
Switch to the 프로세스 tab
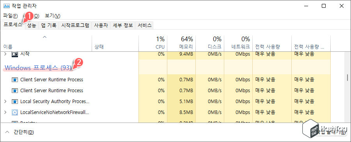[13, 25]
